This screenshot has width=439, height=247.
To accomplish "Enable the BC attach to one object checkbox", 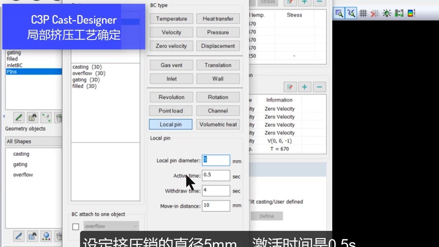I will tap(76, 226).
